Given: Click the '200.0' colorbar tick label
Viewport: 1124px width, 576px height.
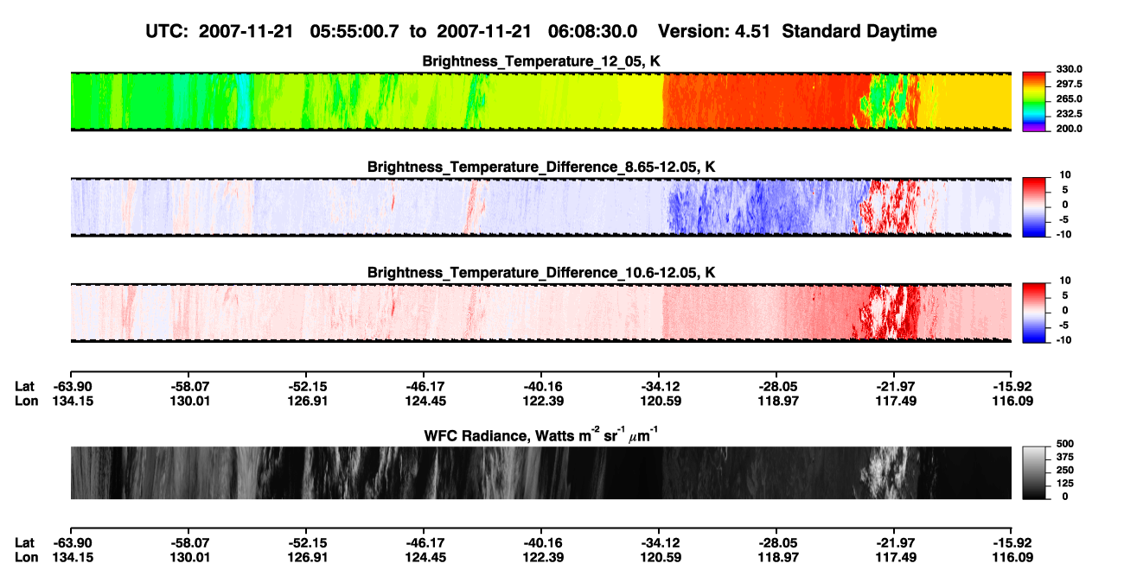Looking at the screenshot, I should coord(1068,129).
